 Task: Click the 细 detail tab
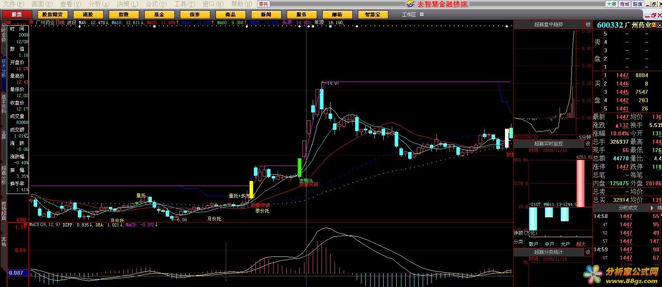point(659,208)
